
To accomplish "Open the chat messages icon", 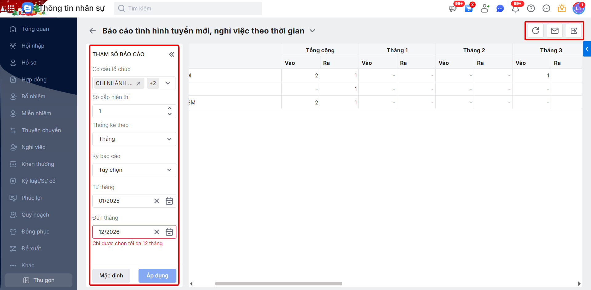I will point(500,9).
